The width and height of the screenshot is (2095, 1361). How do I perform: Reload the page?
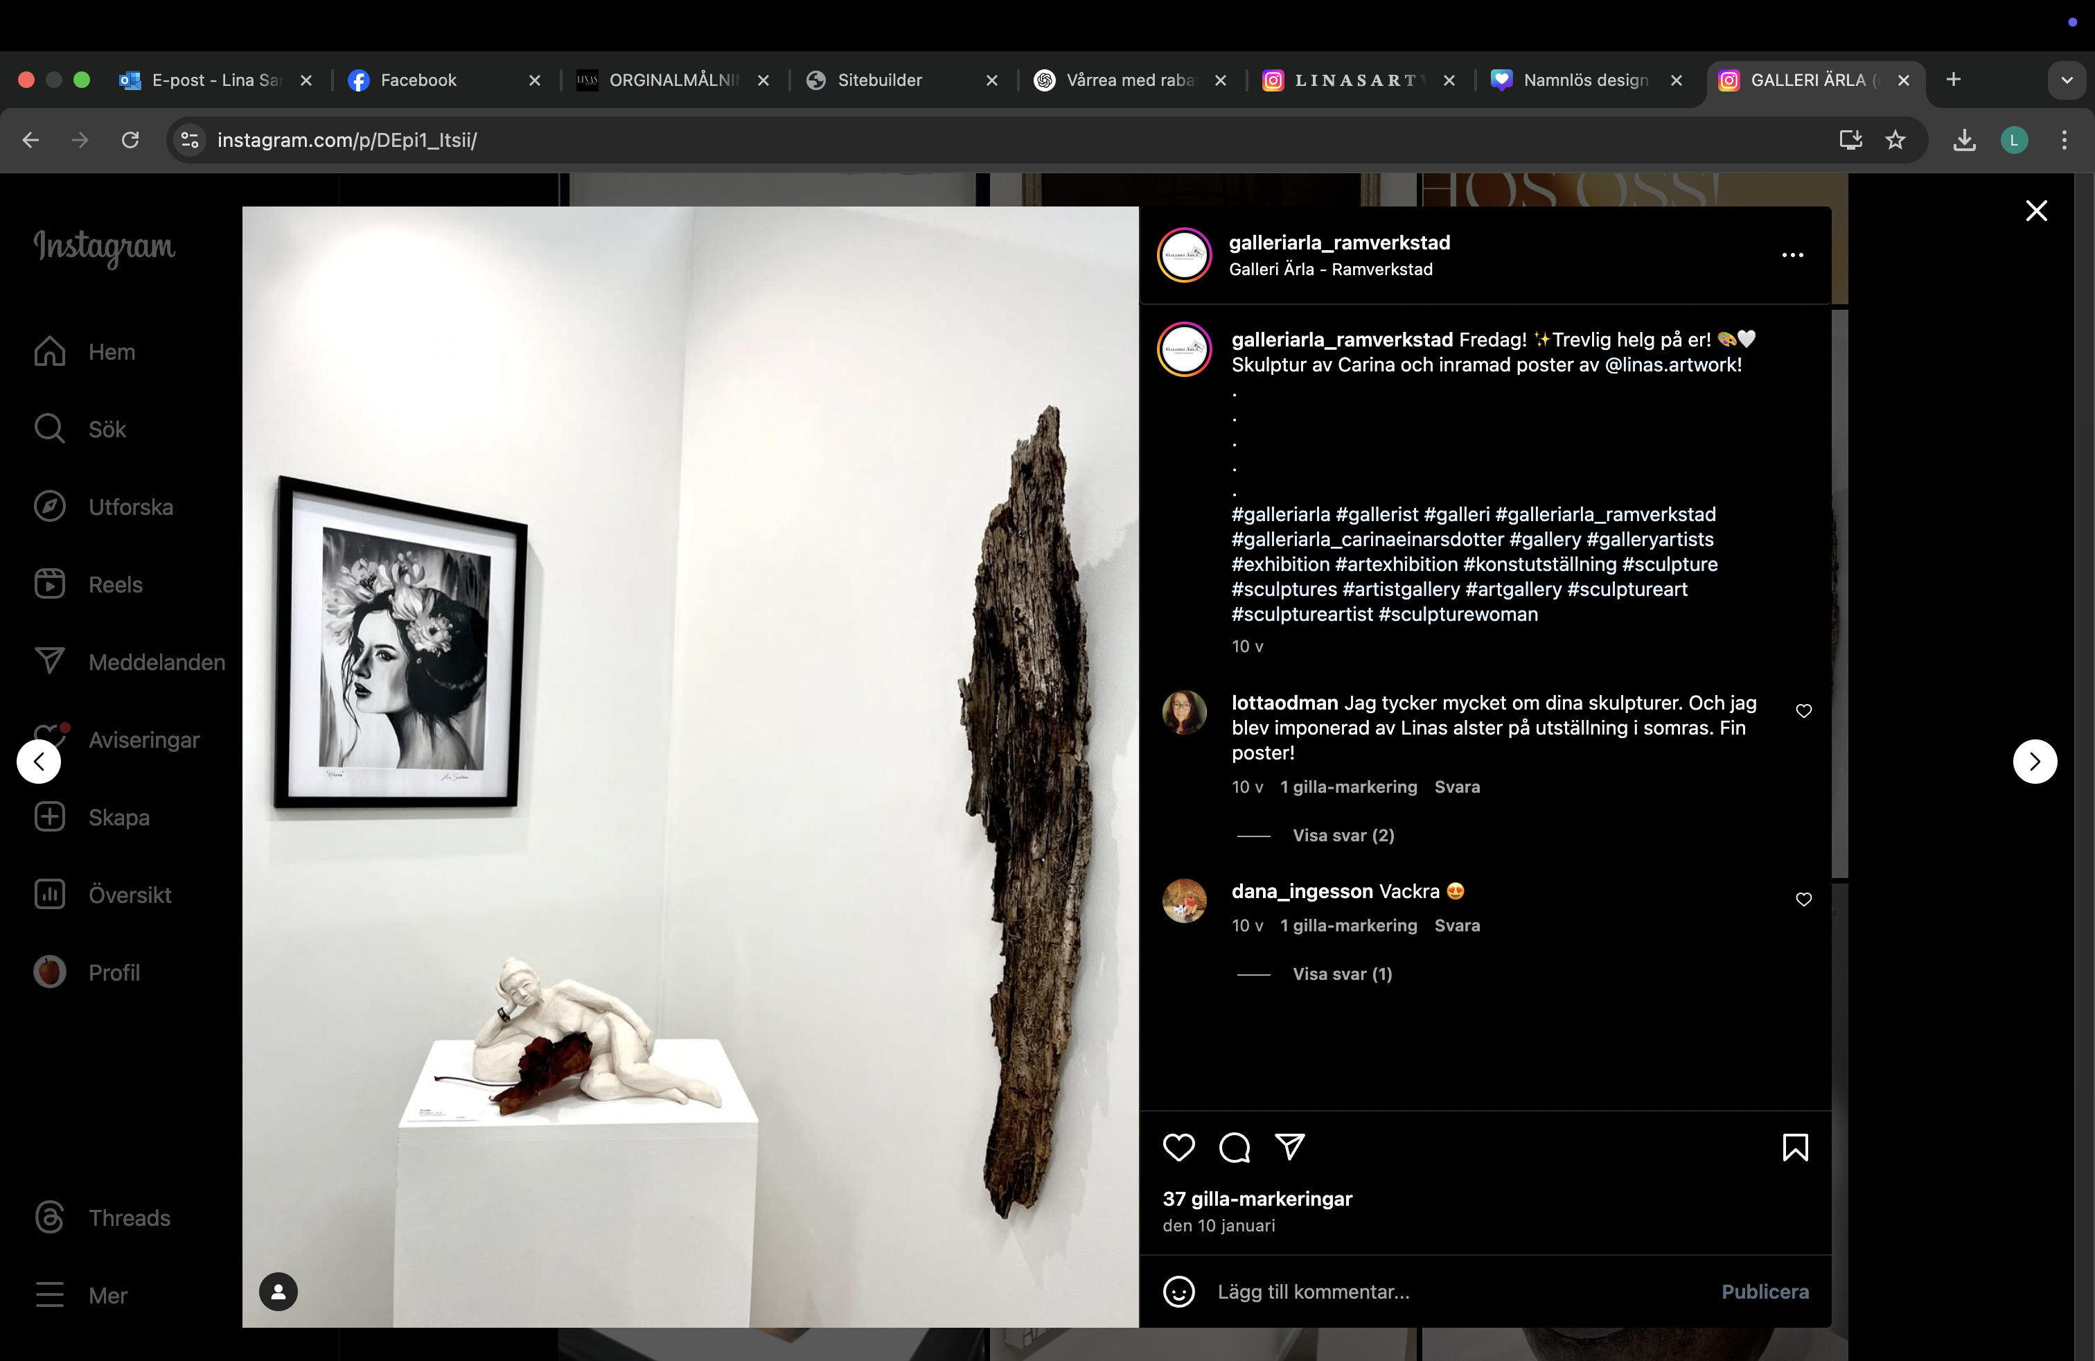[x=130, y=139]
